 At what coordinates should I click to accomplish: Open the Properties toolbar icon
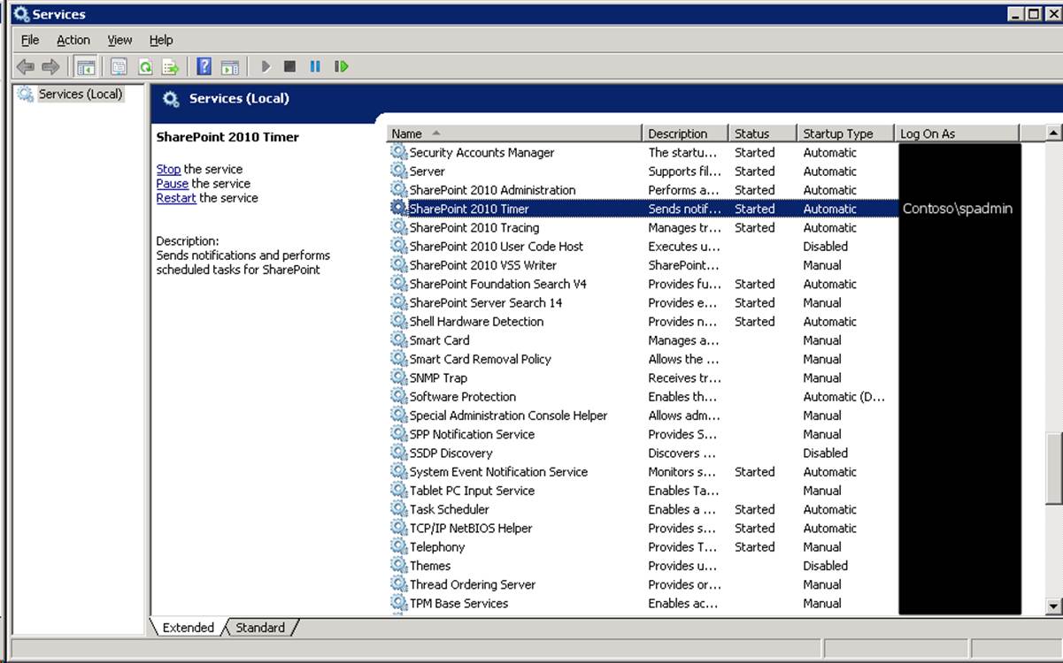click(119, 67)
